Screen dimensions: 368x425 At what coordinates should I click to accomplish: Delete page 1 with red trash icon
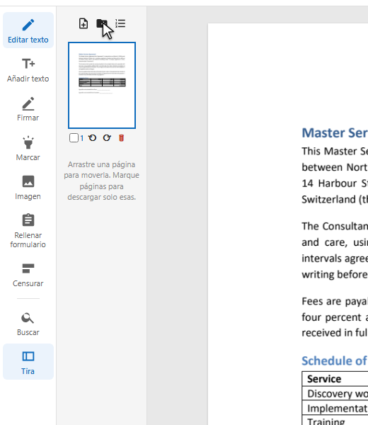[121, 138]
